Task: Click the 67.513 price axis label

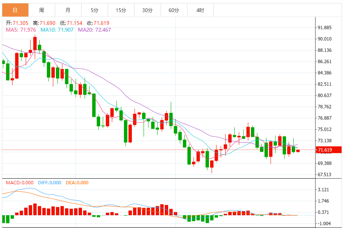Action: (325, 175)
